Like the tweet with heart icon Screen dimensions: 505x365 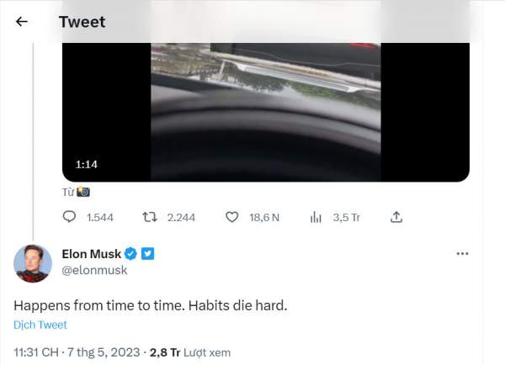(x=232, y=217)
